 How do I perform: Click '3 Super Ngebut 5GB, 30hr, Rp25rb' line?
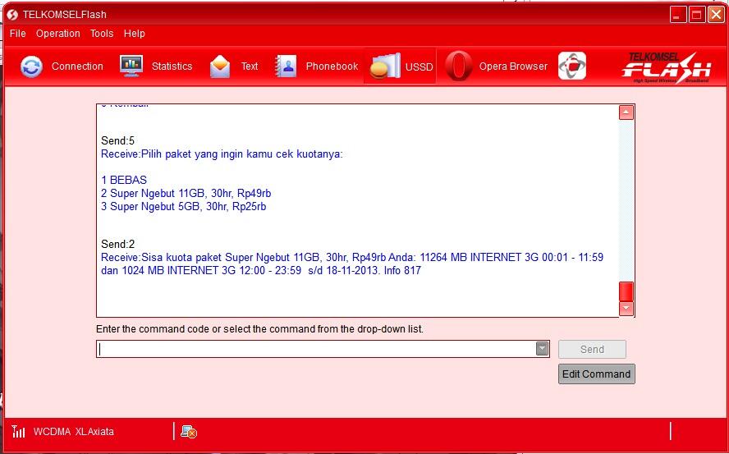pyautogui.click(x=184, y=207)
